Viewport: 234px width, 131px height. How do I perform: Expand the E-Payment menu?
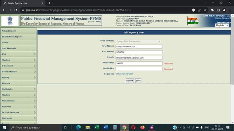click(x=19, y=66)
